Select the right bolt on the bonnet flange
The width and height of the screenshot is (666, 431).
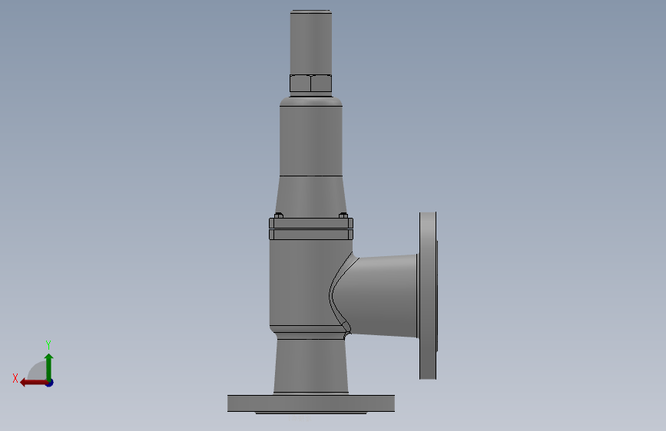click(x=343, y=216)
